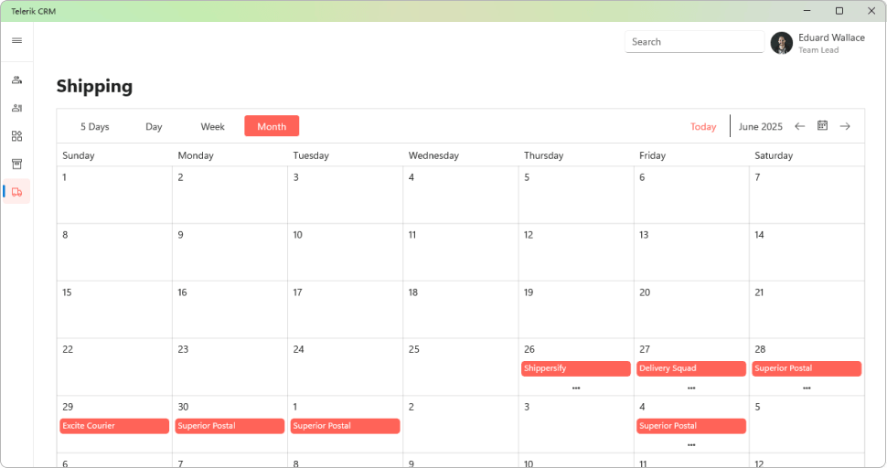Select the Sunday column header
This screenshot has width=887, height=468.
[x=114, y=155]
